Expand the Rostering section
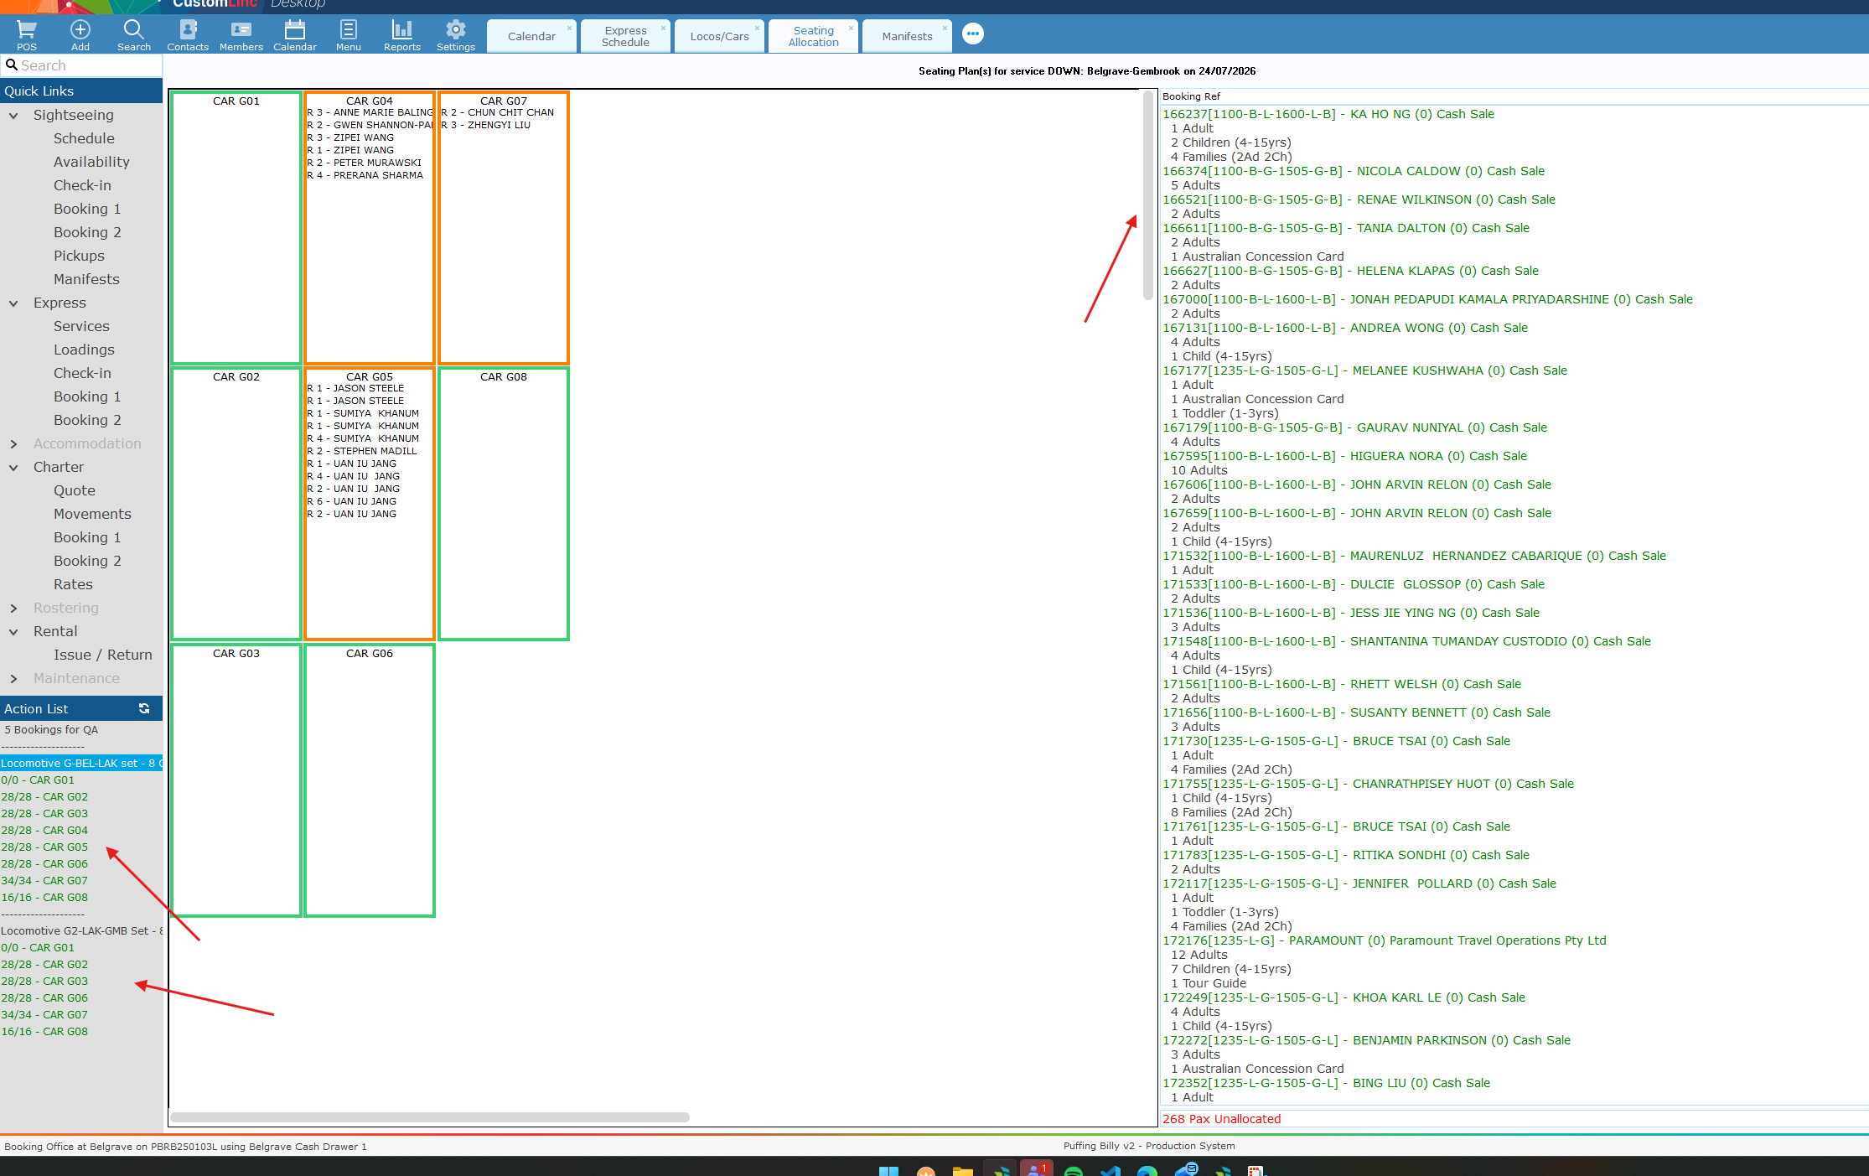Screen dimensions: 1869x1176 pyautogui.click(x=13, y=609)
